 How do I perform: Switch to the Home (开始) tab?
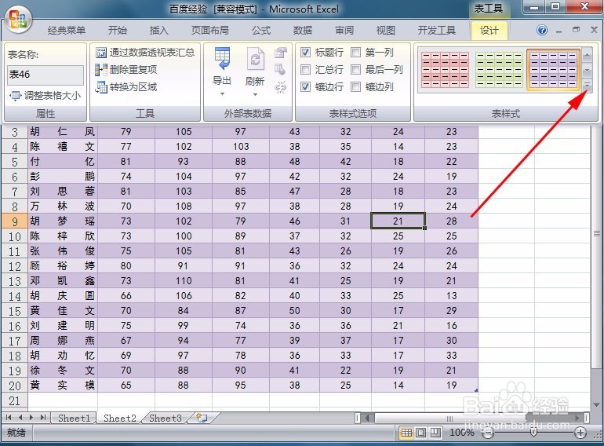[x=118, y=31]
